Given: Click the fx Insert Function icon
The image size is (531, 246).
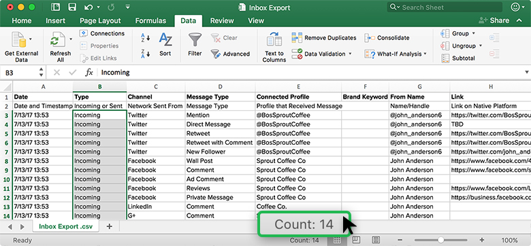Looking at the screenshot, I should [88, 72].
